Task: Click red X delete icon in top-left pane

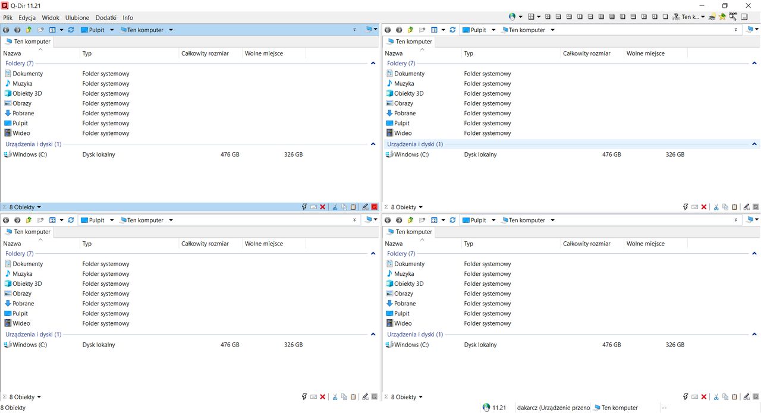Action: (323, 207)
